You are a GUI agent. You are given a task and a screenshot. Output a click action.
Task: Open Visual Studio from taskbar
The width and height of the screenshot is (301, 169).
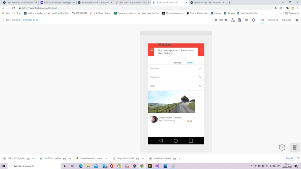pyautogui.click(x=158, y=166)
